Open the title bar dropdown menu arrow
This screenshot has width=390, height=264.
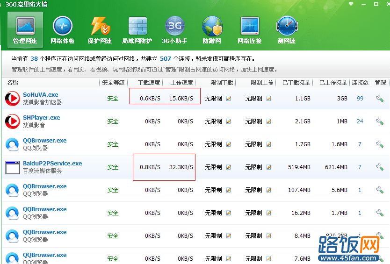tap(351, 4)
